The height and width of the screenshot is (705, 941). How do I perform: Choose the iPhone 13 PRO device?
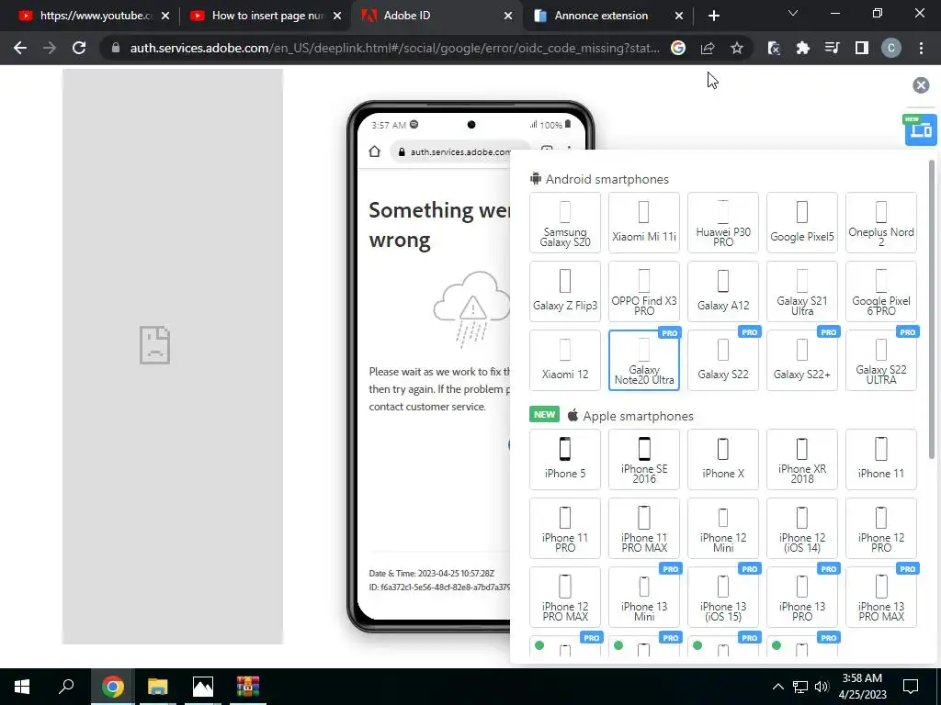tap(801, 597)
